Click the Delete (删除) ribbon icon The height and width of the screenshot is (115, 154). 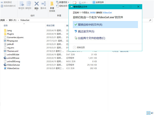[x=37, y=4]
